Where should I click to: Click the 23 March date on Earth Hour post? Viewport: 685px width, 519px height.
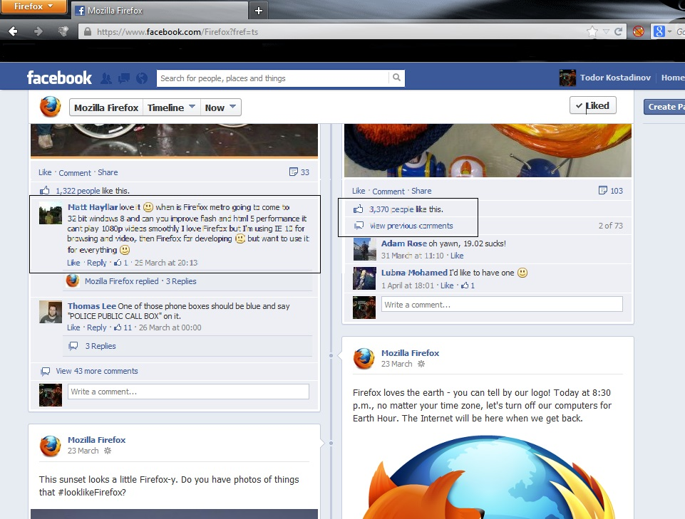pos(396,364)
